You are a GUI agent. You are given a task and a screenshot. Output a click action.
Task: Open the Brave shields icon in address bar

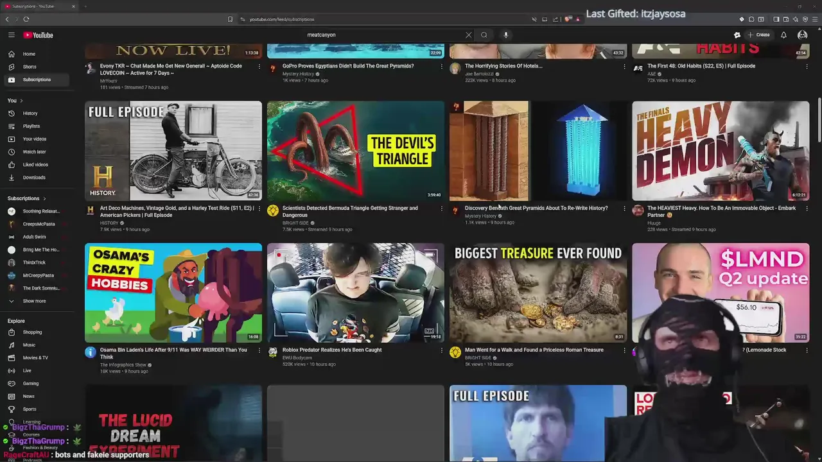pos(568,19)
